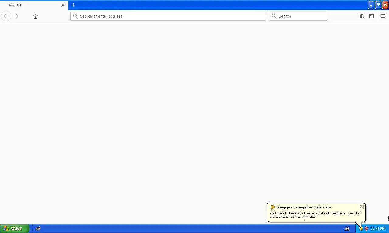Toggle the sidebars icon
The width and height of the screenshot is (389, 233).
371,16
